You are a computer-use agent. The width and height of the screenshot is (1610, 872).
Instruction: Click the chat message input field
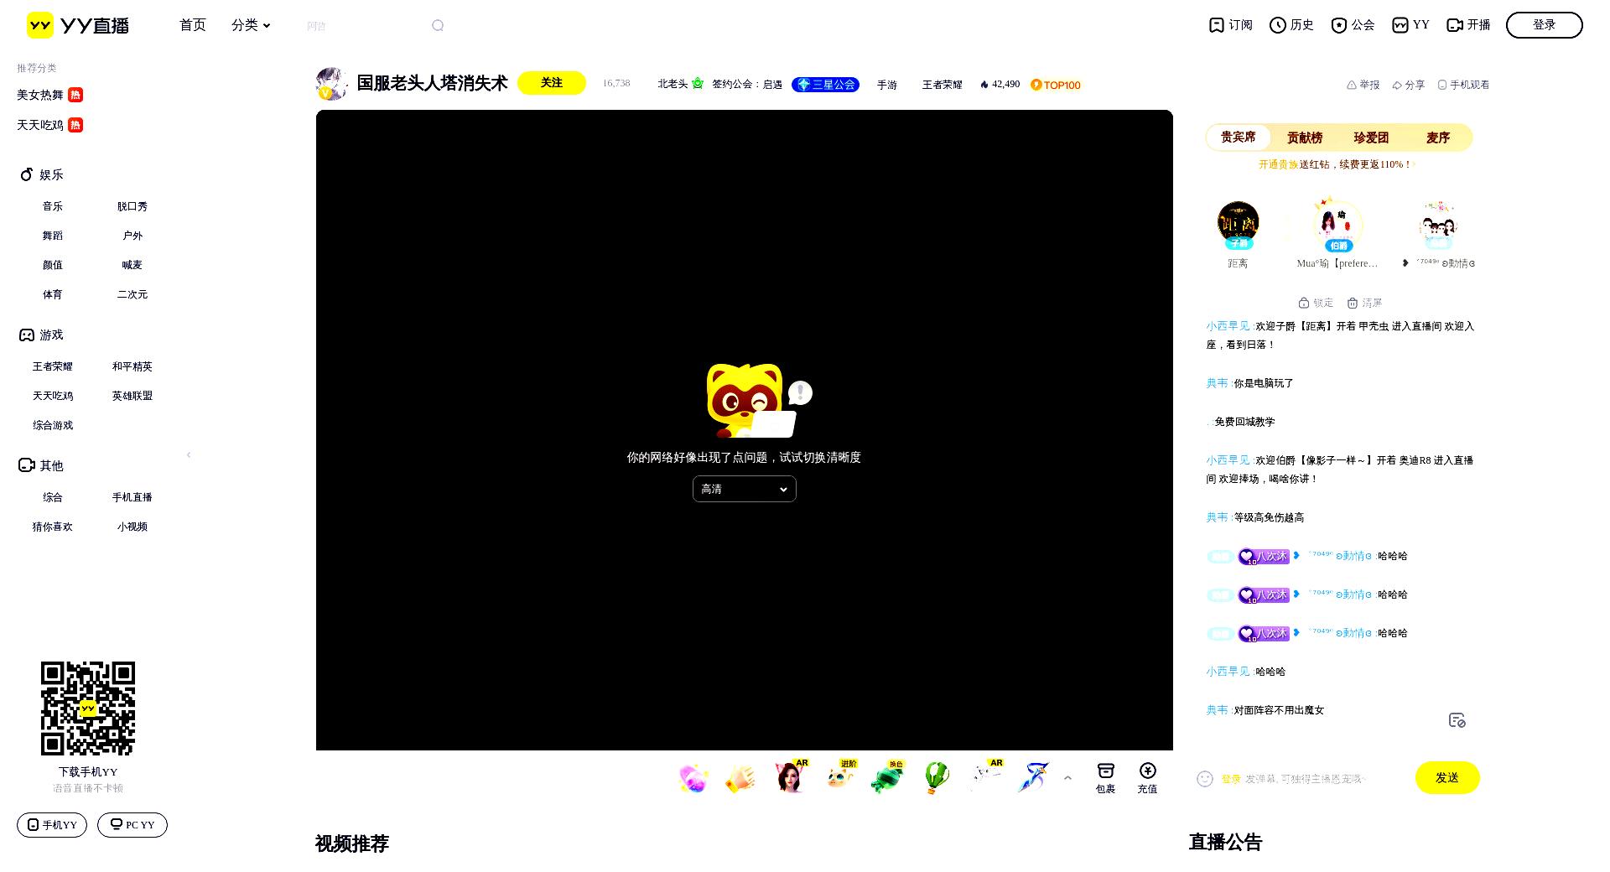1312,779
